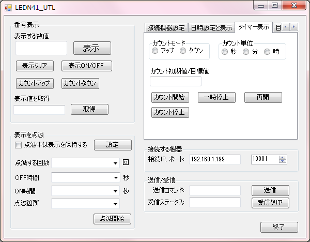Maximize the LEDN41_UTL window

[275, 6]
